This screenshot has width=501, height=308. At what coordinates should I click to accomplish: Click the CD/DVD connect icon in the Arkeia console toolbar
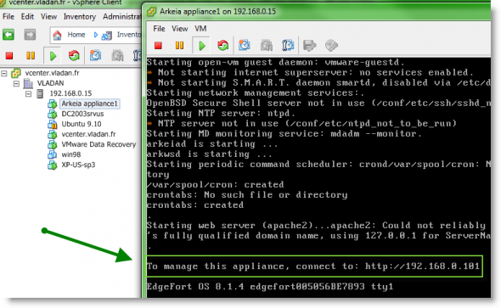pyautogui.click(x=331, y=45)
